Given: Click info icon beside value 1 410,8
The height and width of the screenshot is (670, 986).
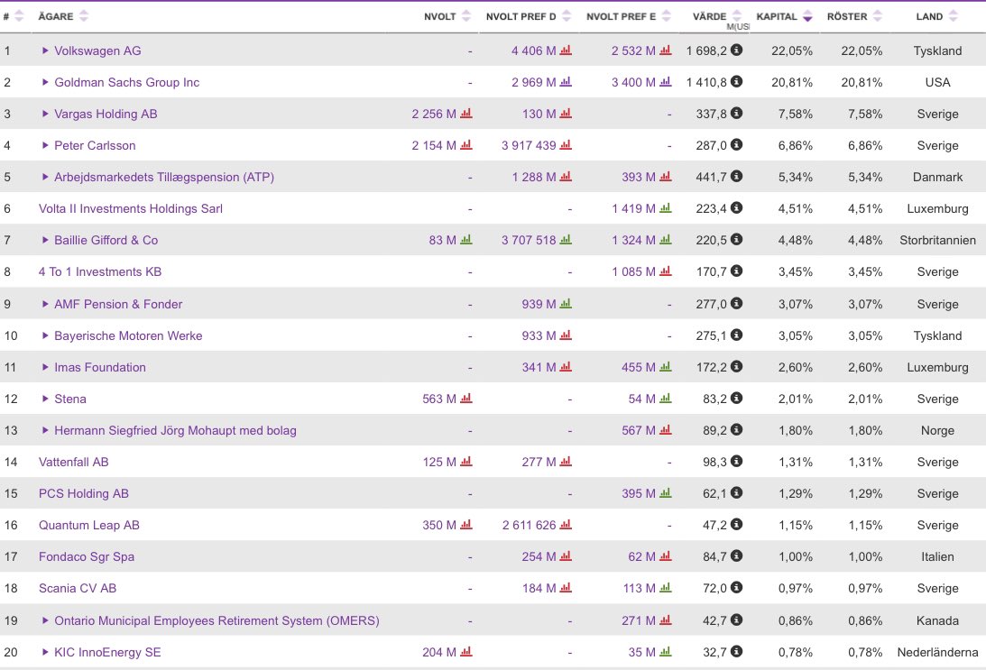Looking at the screenshot, I should (x=736, y=81).
